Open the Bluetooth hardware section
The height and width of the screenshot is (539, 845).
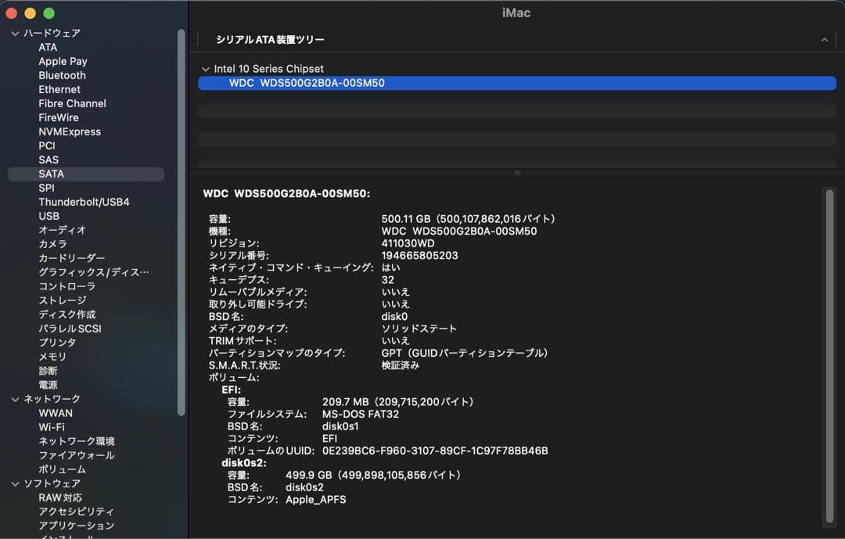[x=61, y=75]
